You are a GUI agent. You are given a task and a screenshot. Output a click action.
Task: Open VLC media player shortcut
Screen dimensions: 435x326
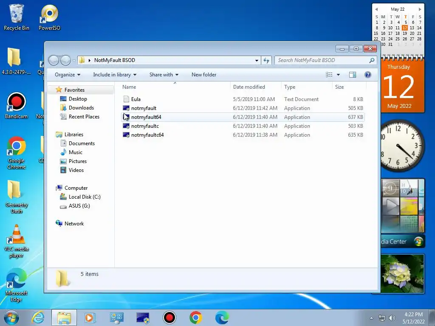tap(17, 241)
